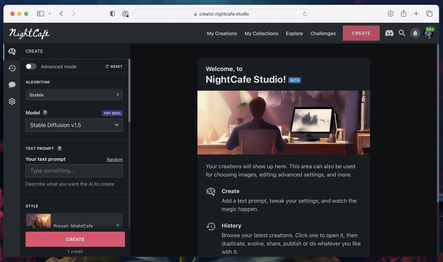Click the brain icon beside Create heading
The image size is (443, 262).
coord(211,192)
